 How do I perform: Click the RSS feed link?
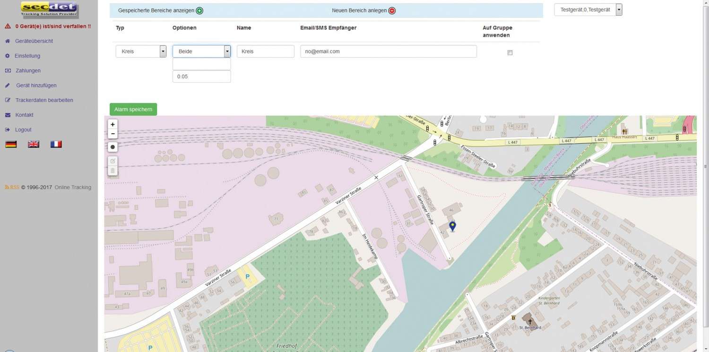(12, 188)
